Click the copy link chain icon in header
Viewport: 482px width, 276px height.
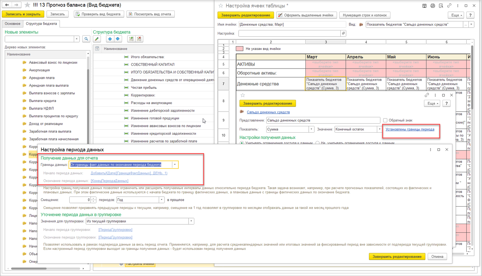(x=449, y=6)
